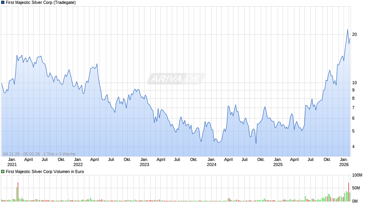Click the 'Jan. 2025' time axis label

pos(278,162)
